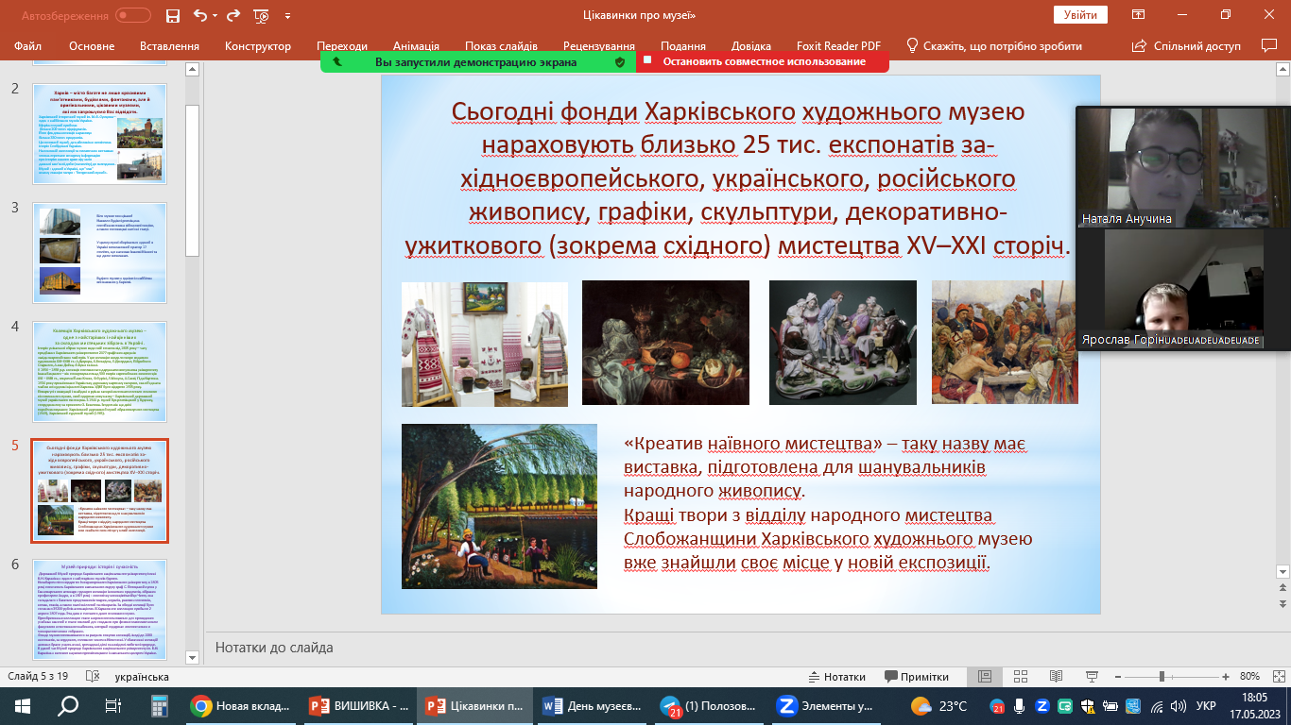Click the spell check icon in the status bar
1291x725 pixels.
(x=93, y=677)
